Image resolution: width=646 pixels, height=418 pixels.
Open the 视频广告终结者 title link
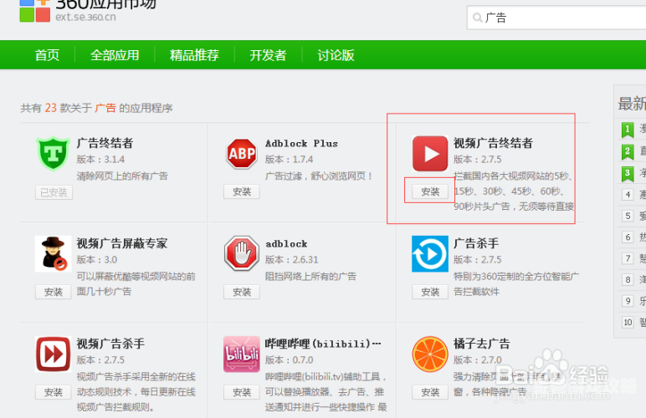(493, 143)
